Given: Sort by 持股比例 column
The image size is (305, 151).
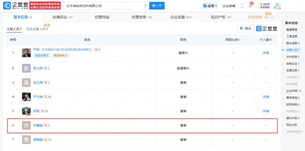Looking at the screenshot, I should click(x=233, y=40).
